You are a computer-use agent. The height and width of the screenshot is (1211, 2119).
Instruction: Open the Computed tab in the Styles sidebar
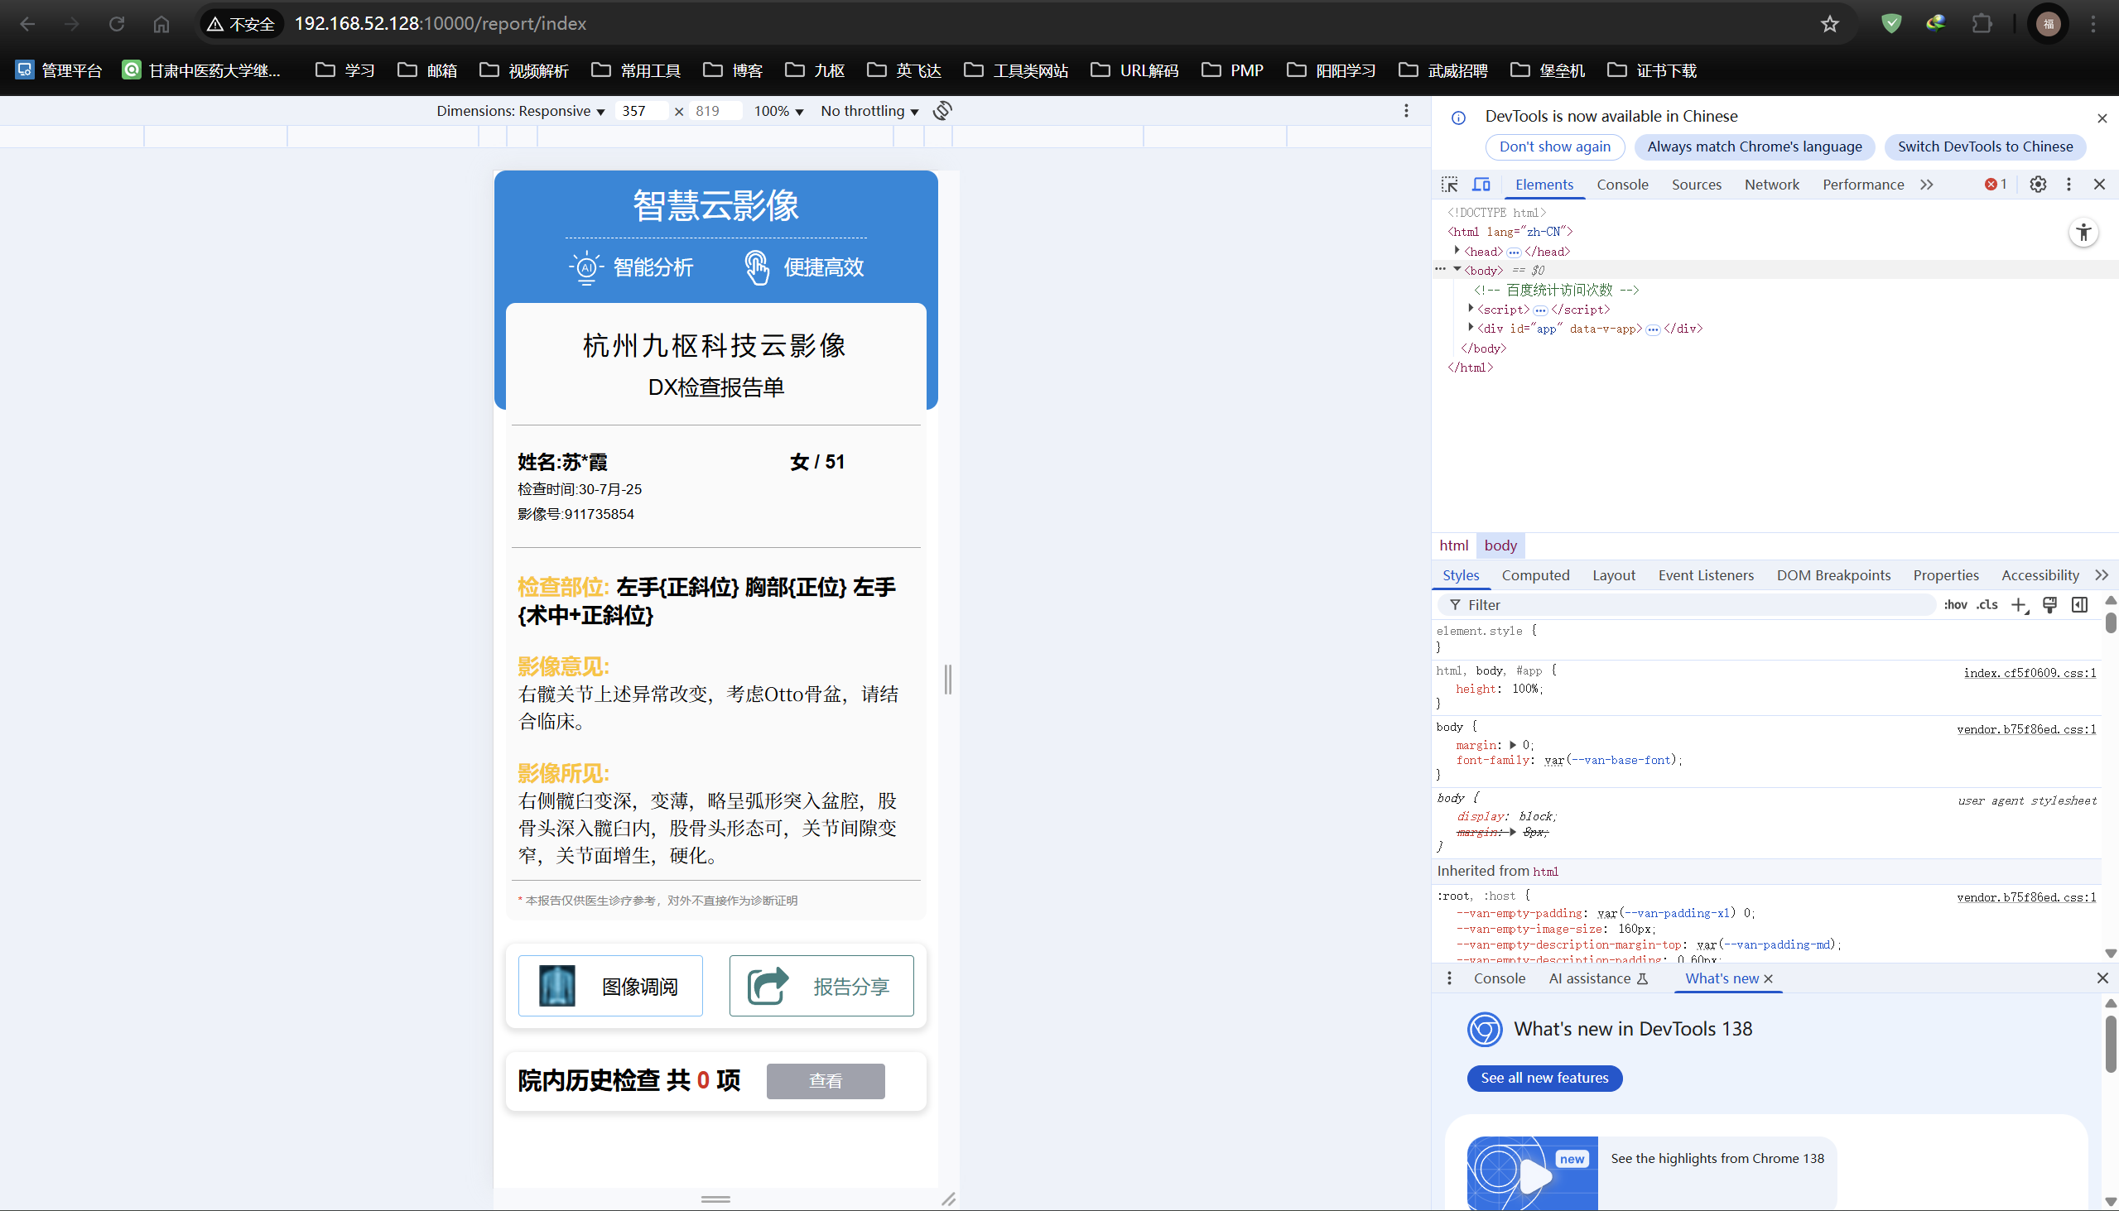1535,574
